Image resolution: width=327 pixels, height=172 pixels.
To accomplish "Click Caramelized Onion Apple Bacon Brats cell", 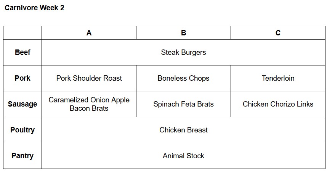I will pos(89,104).
